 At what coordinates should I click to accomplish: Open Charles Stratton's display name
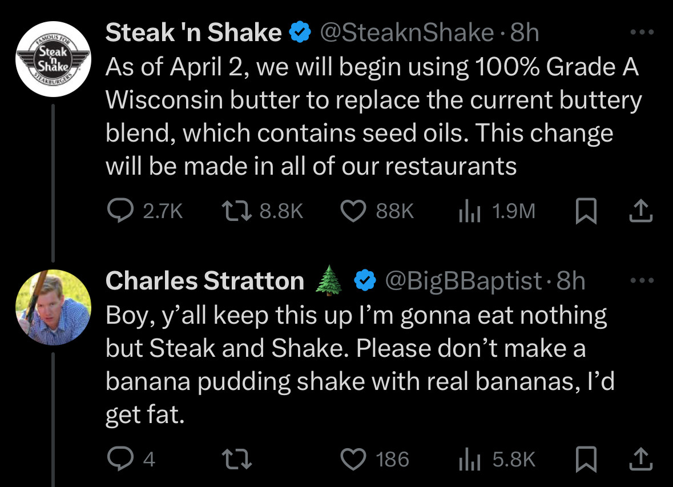205,281
